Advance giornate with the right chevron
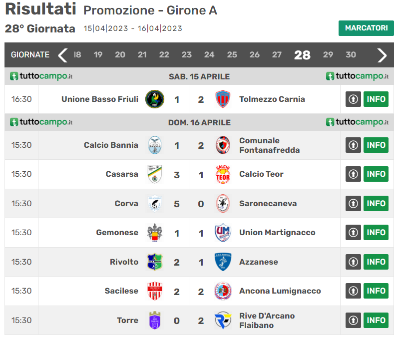This screenshot has width=402, height=339. coord(382,55)
